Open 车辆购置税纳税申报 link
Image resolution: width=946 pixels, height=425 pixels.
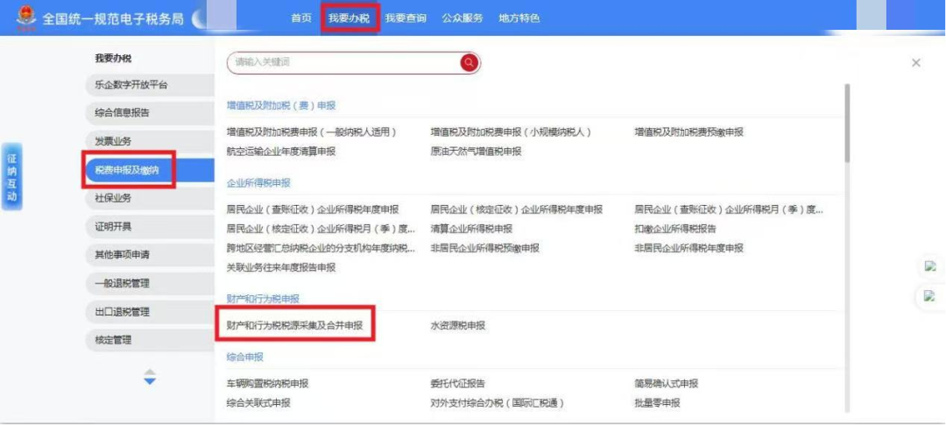(267, 384)
